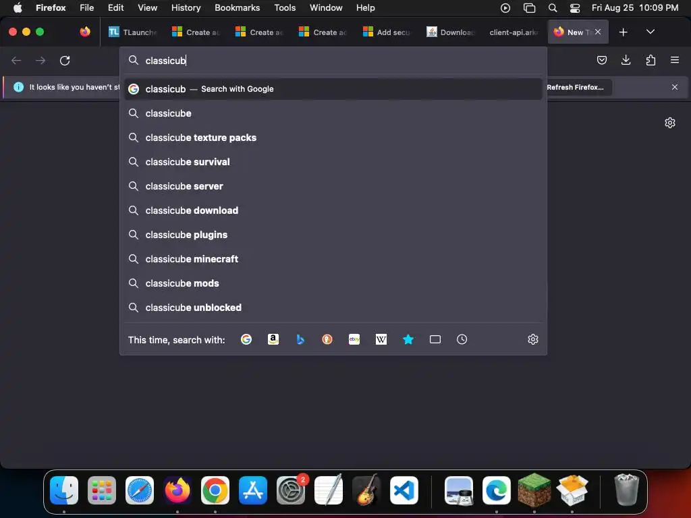Select classicube unblocked suggestion

333,307
